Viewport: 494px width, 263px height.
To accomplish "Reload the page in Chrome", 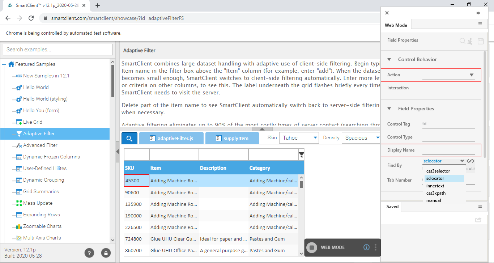I will tap(31, 18).
